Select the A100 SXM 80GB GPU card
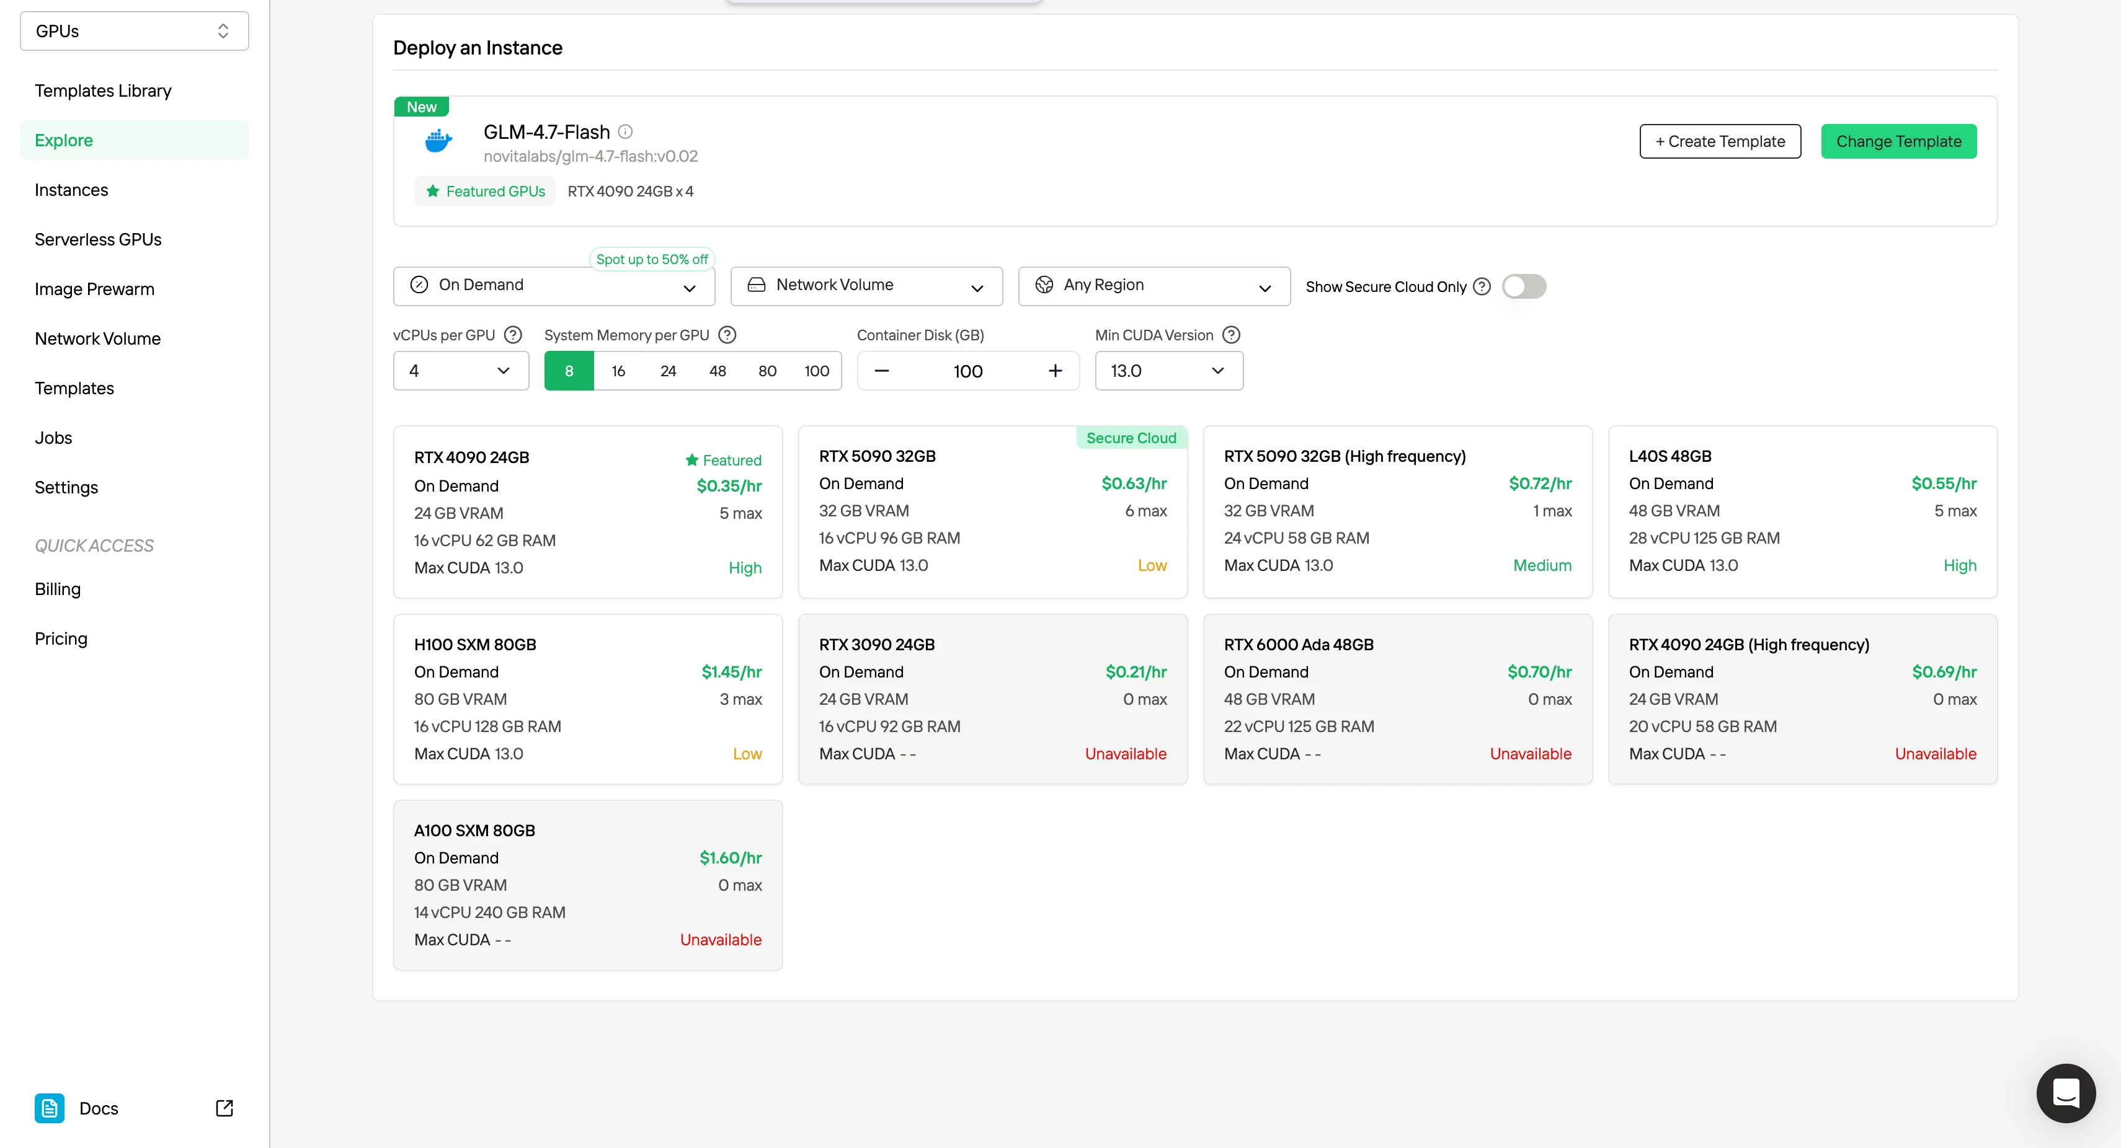2121x1148 pixels. [x=588, y=885]
